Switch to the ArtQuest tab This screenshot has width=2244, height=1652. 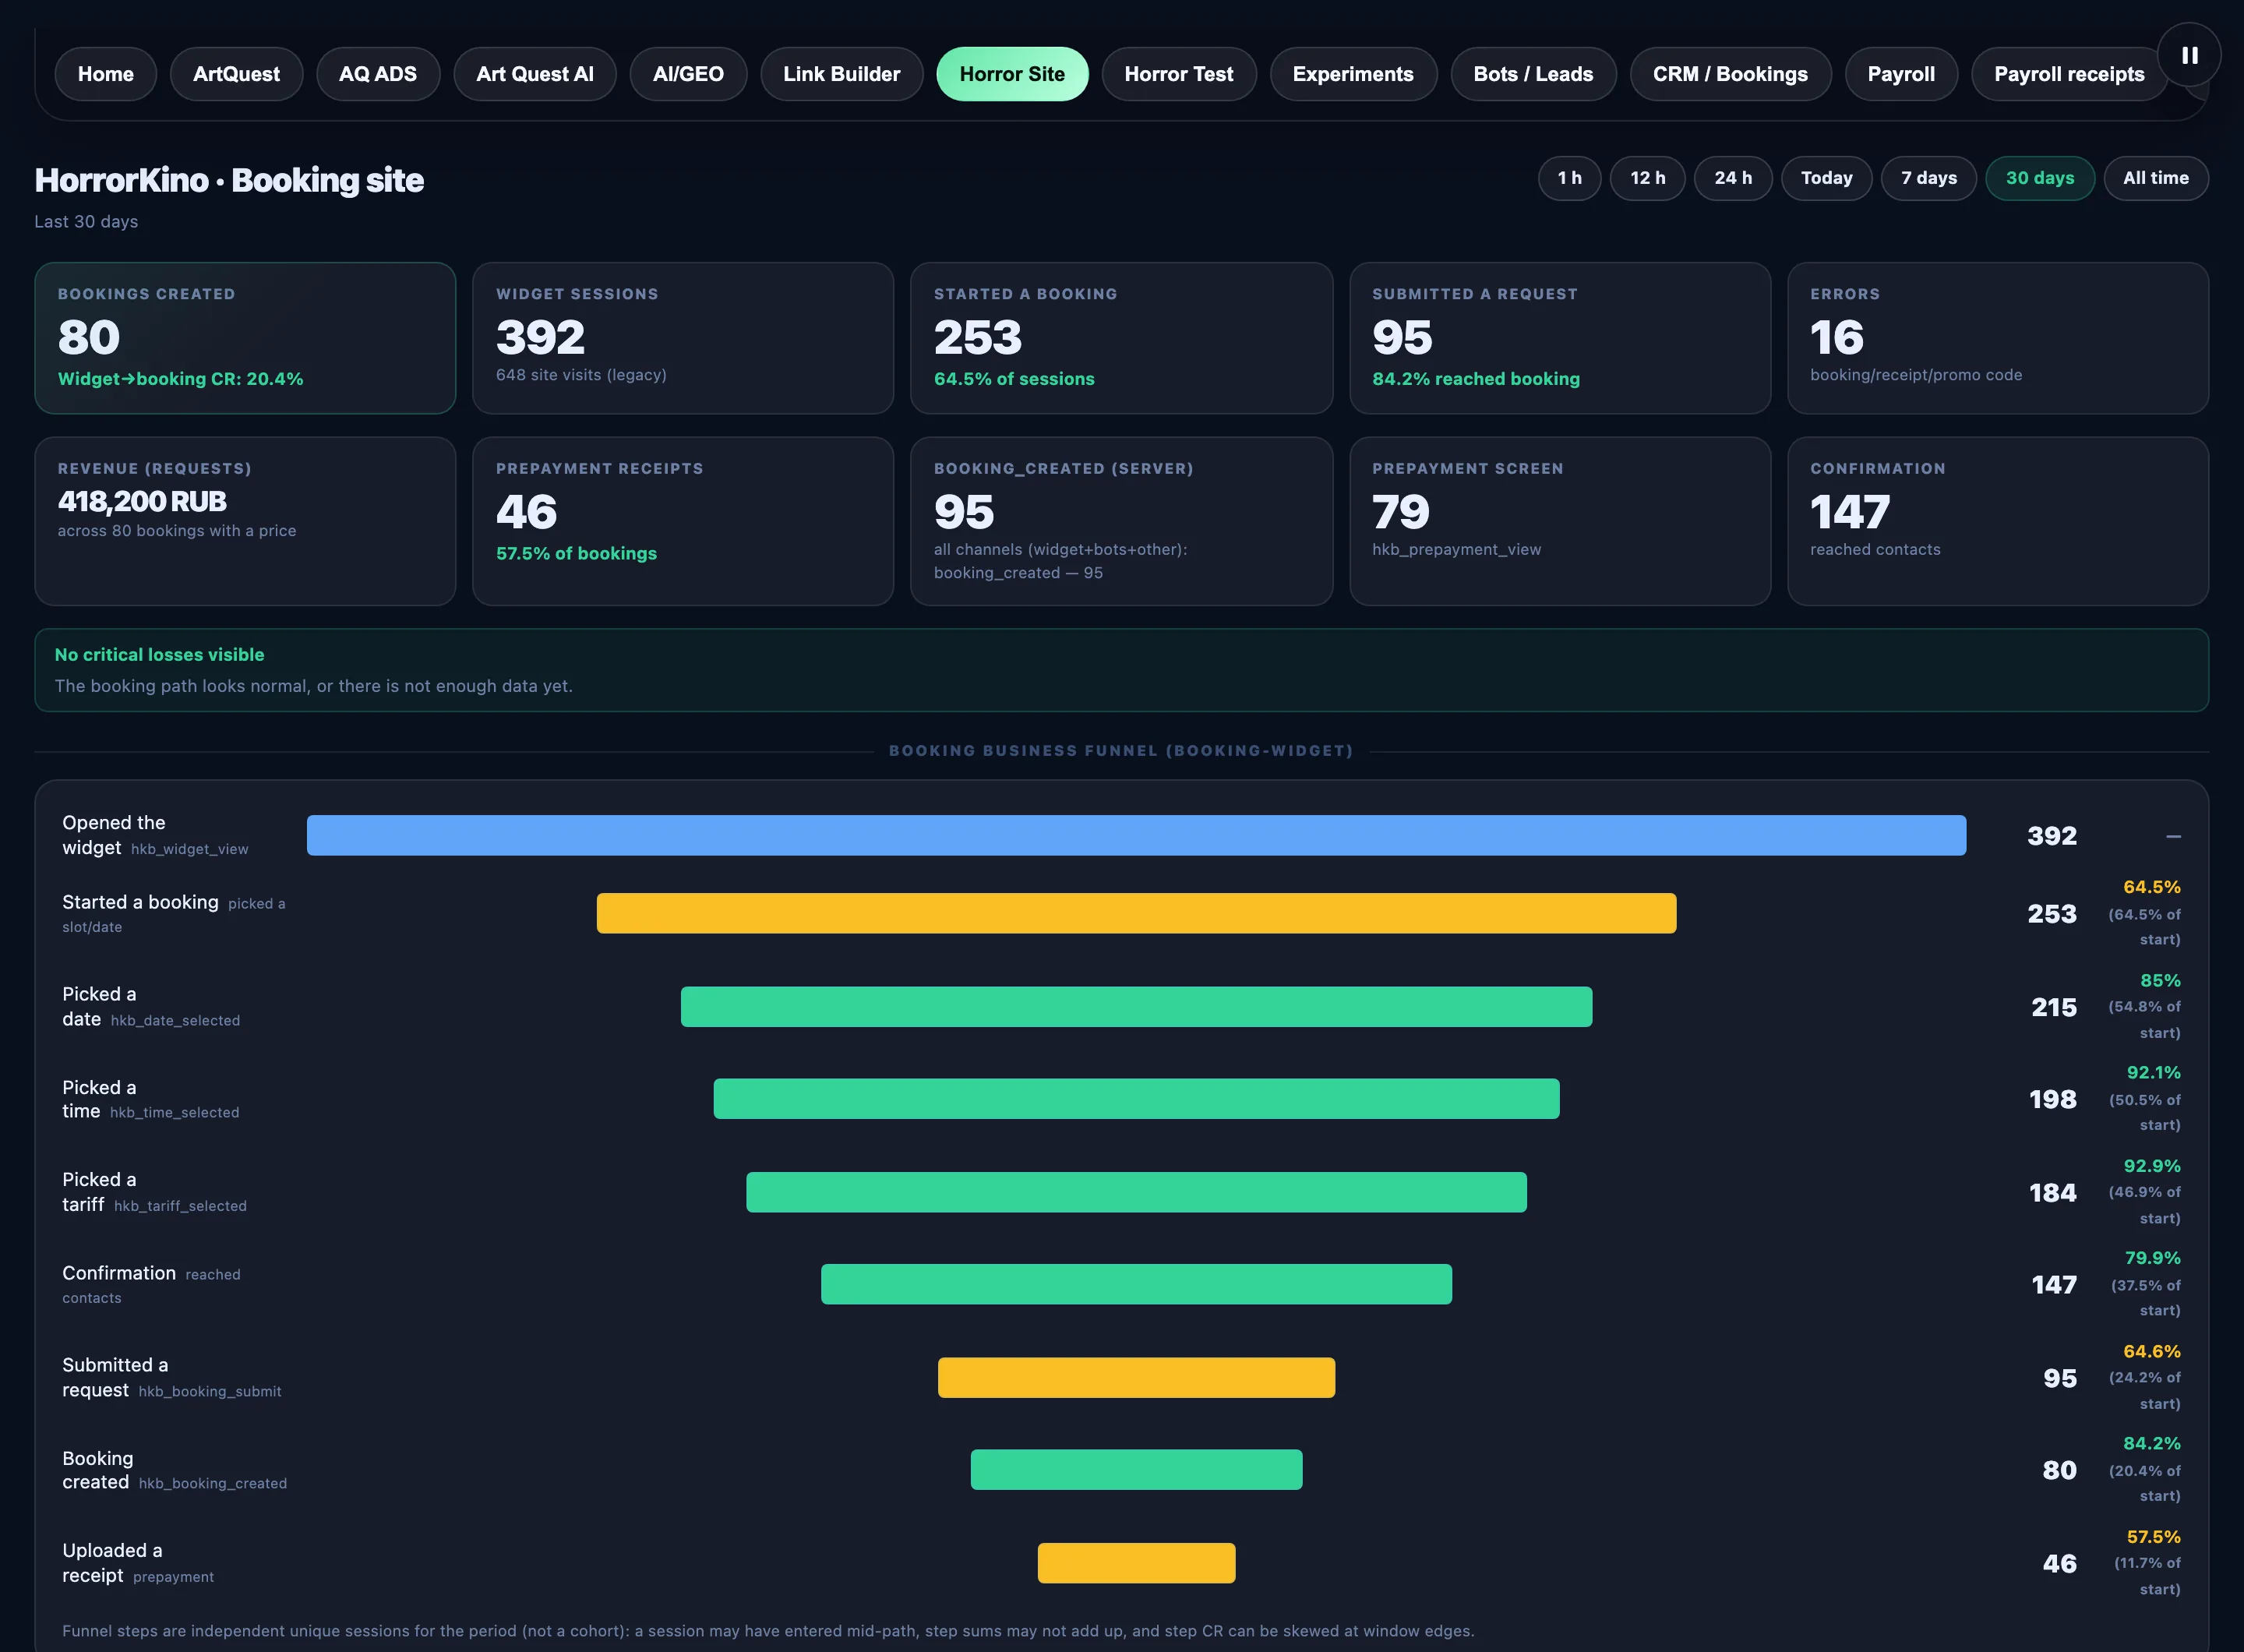[x=236, y=74]
